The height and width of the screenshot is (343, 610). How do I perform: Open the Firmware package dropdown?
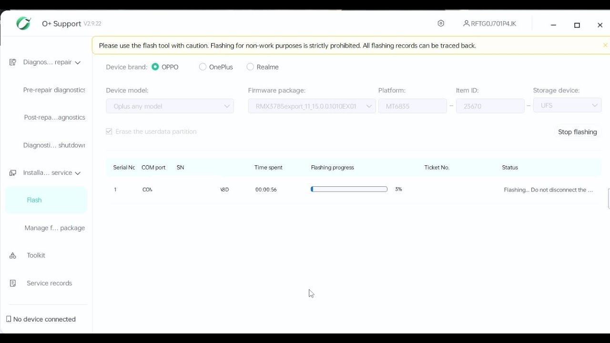click(x=312, y=106)
